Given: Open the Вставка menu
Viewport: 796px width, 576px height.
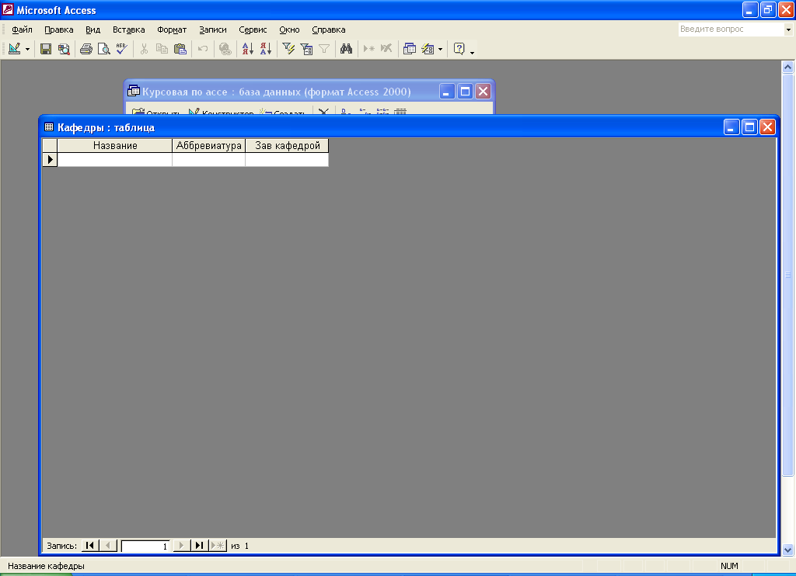Looking at the screenshot, I should pos(128,29).
